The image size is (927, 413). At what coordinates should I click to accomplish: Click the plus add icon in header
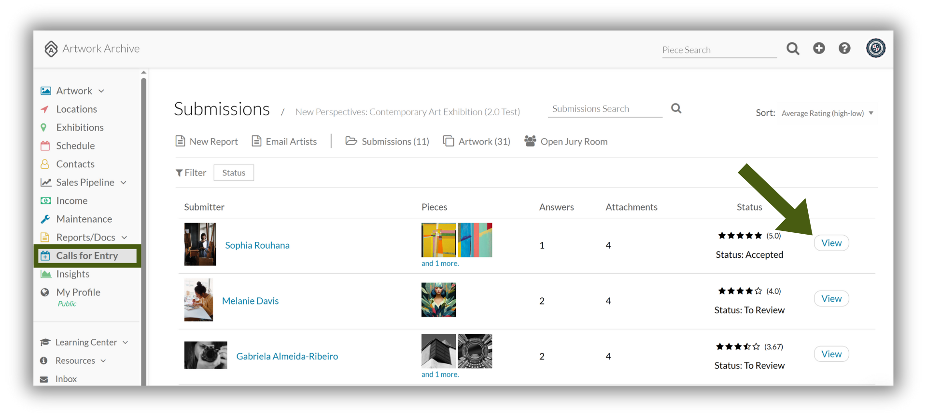click(x=819, y=48)
